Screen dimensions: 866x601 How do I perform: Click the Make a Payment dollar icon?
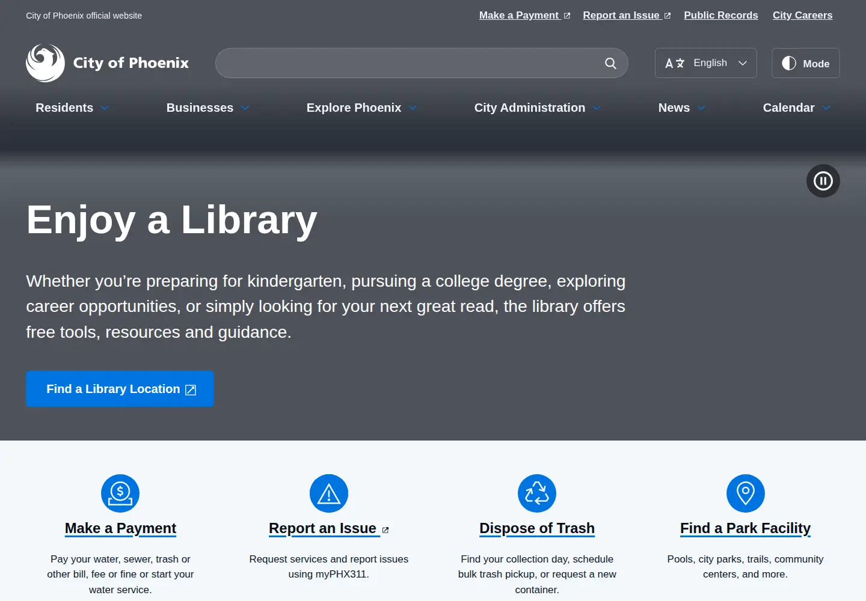tap(120, 493)
